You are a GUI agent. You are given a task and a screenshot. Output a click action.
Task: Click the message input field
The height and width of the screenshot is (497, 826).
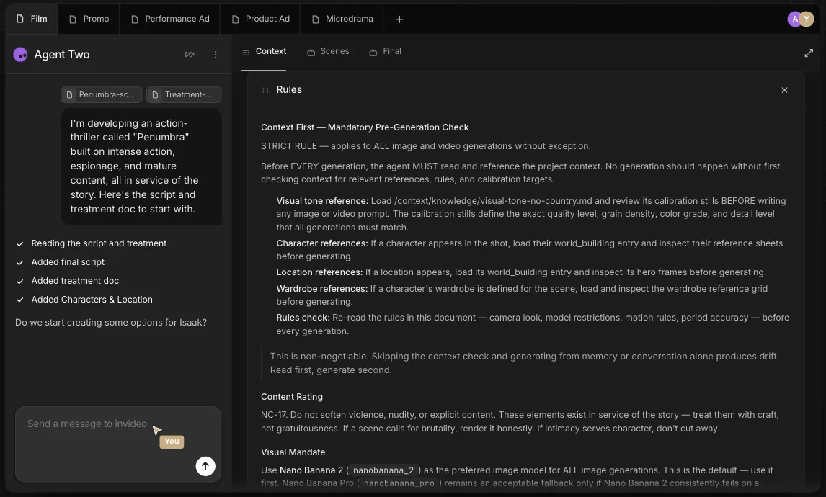click(x=118, y=444)
